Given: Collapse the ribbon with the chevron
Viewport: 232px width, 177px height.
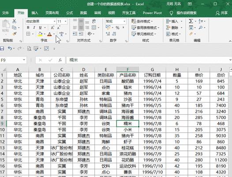Looking at the screenshot, I should (230, 41).
